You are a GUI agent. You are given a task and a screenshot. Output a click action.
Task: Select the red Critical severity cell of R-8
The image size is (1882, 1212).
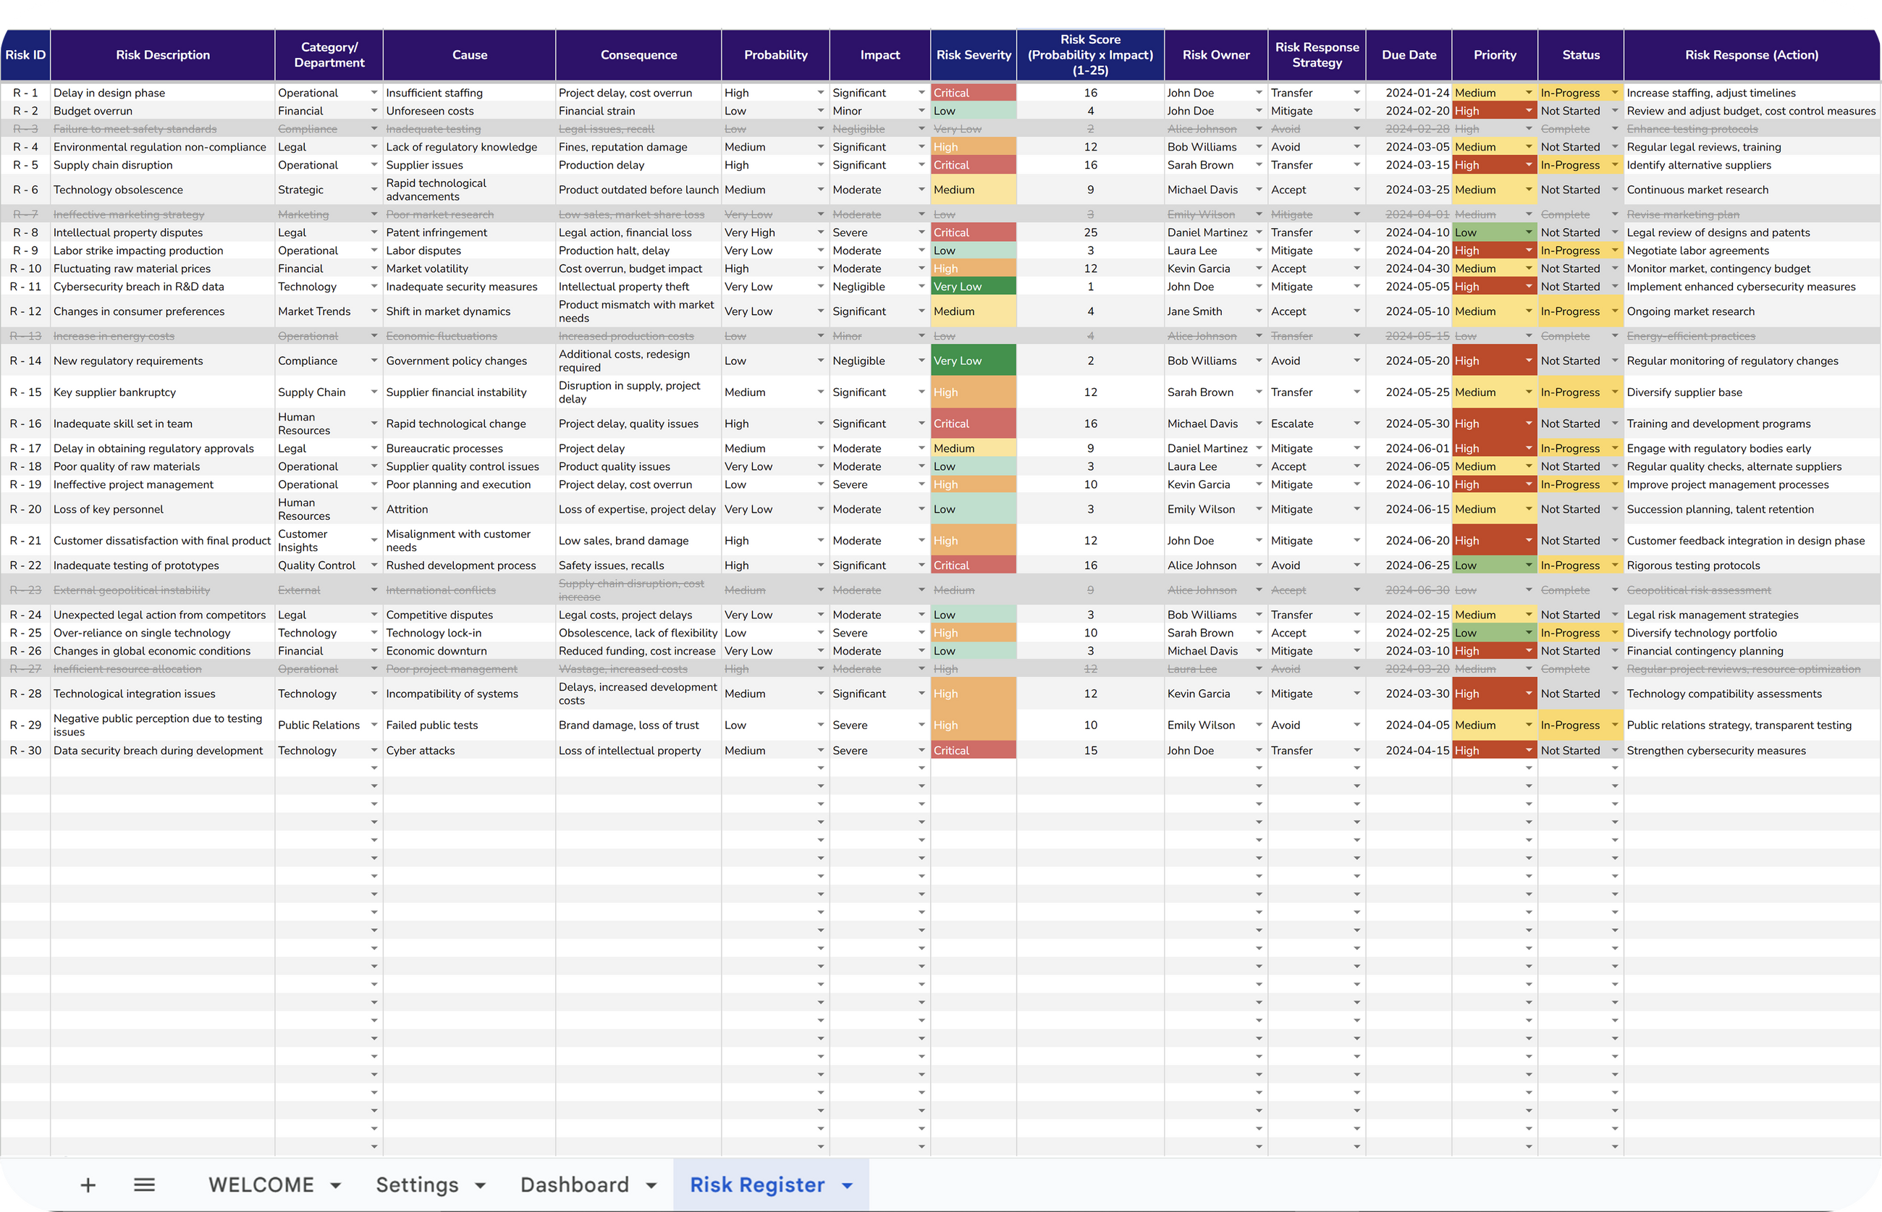click(972, 233)
